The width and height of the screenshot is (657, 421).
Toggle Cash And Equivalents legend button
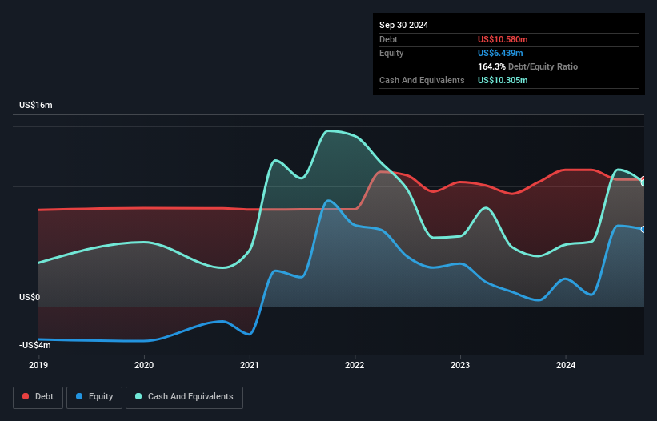pos(184,397)
